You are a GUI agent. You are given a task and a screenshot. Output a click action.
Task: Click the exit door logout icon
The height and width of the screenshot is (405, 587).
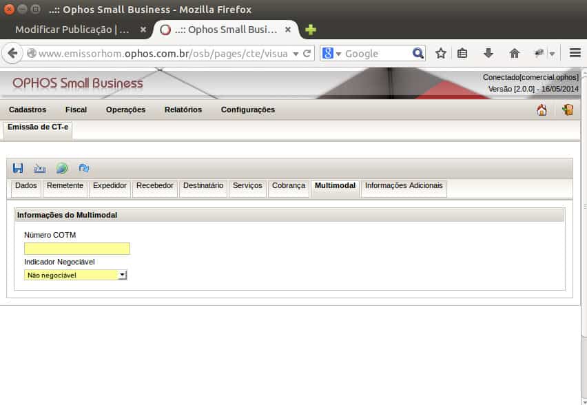568,110
